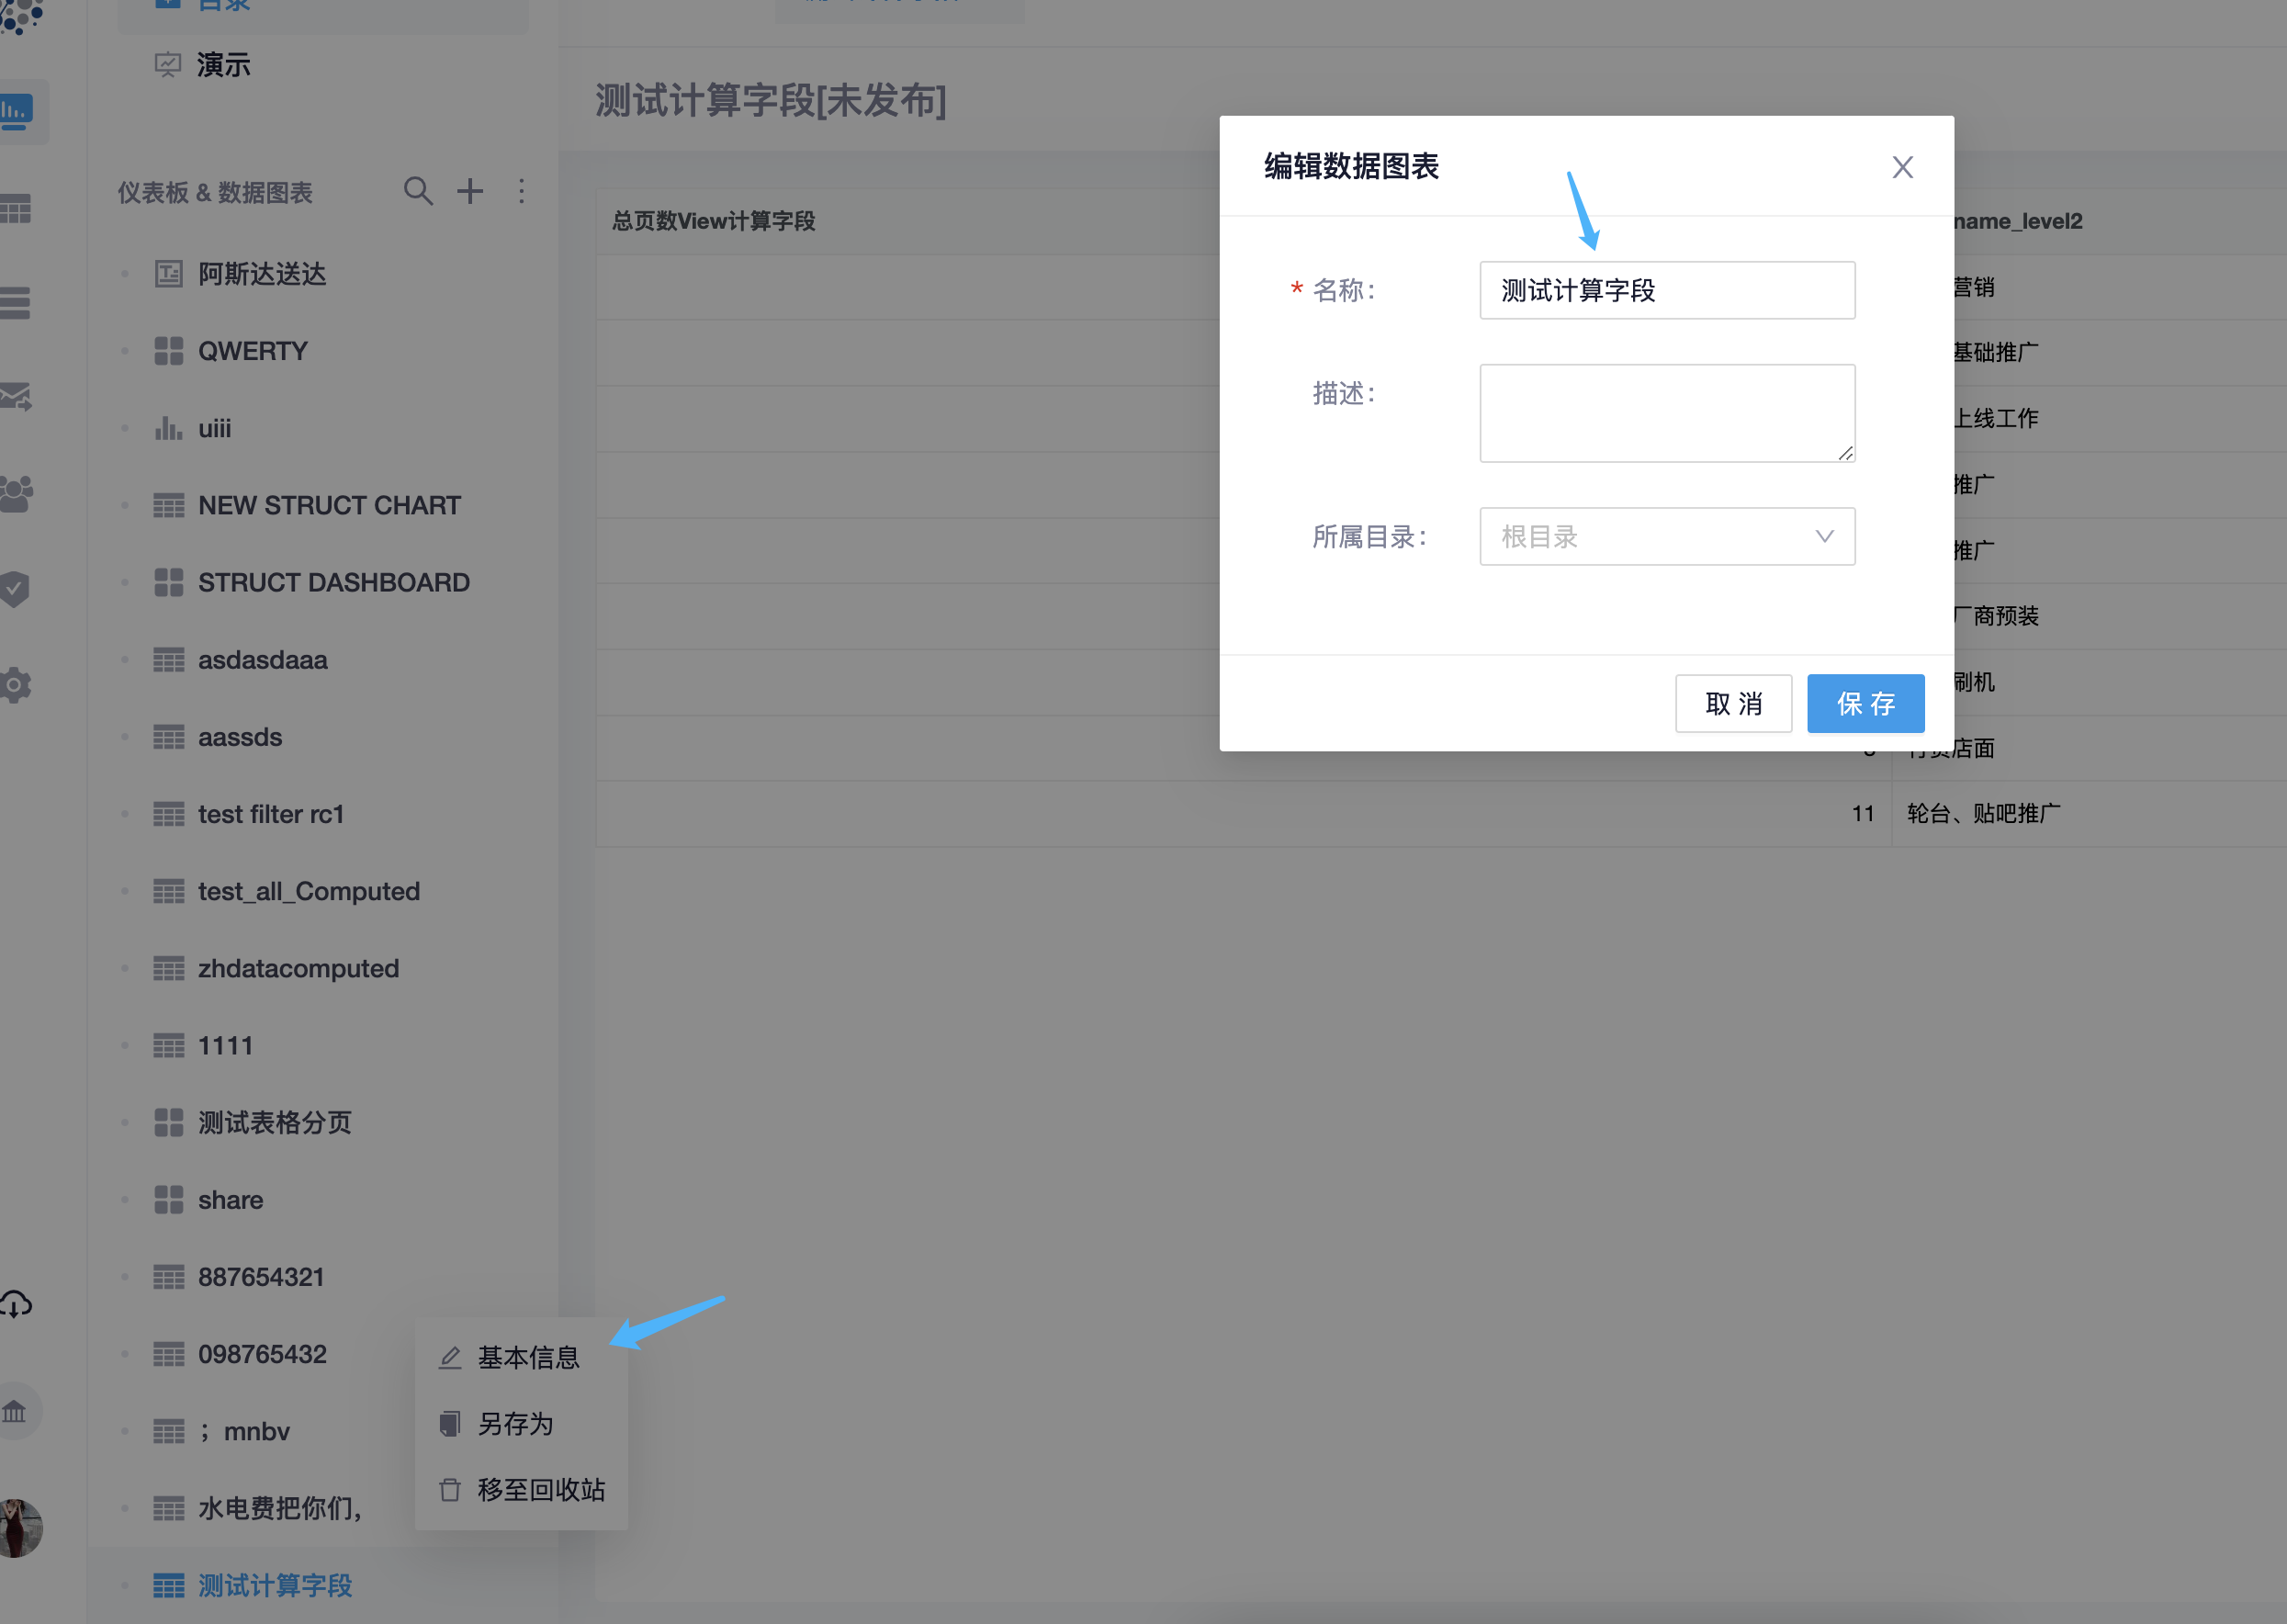Image resolution: width=2287 pixels, height=1624 pixels.
Task: Open the 所属目录 directory dropdown
Action: tap(1666, 536)
